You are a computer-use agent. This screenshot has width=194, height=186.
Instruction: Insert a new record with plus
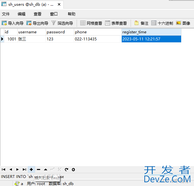coord(31,169)
